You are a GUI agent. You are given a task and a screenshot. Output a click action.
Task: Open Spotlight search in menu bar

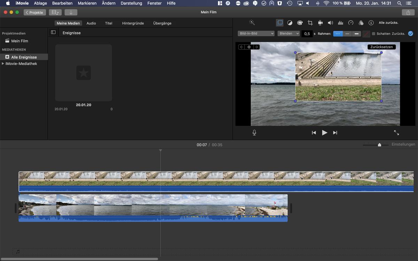point(400,3)
